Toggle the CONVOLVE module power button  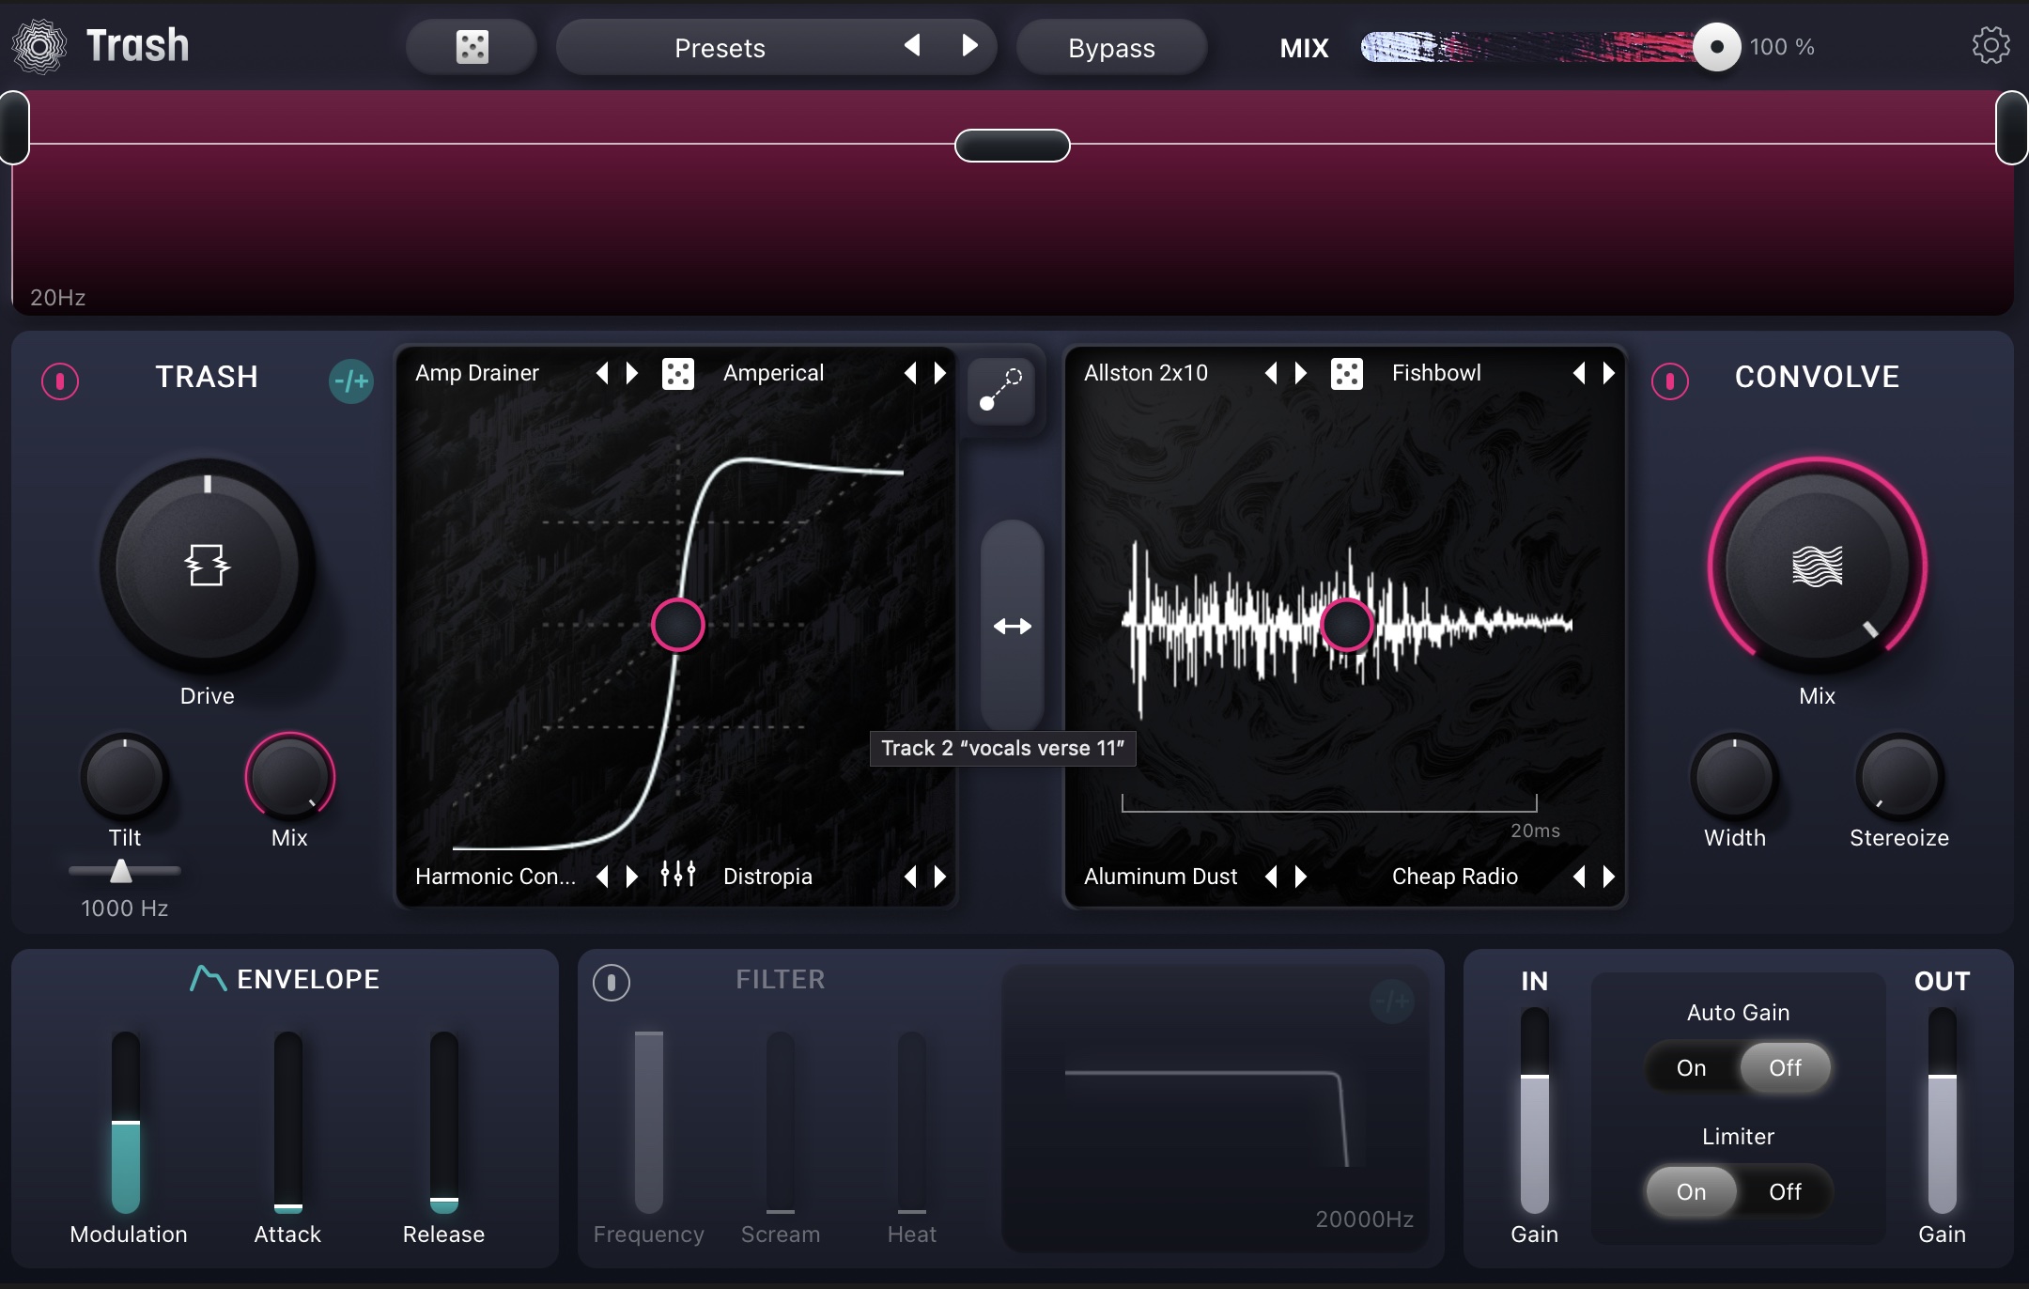coord(1669,380)
